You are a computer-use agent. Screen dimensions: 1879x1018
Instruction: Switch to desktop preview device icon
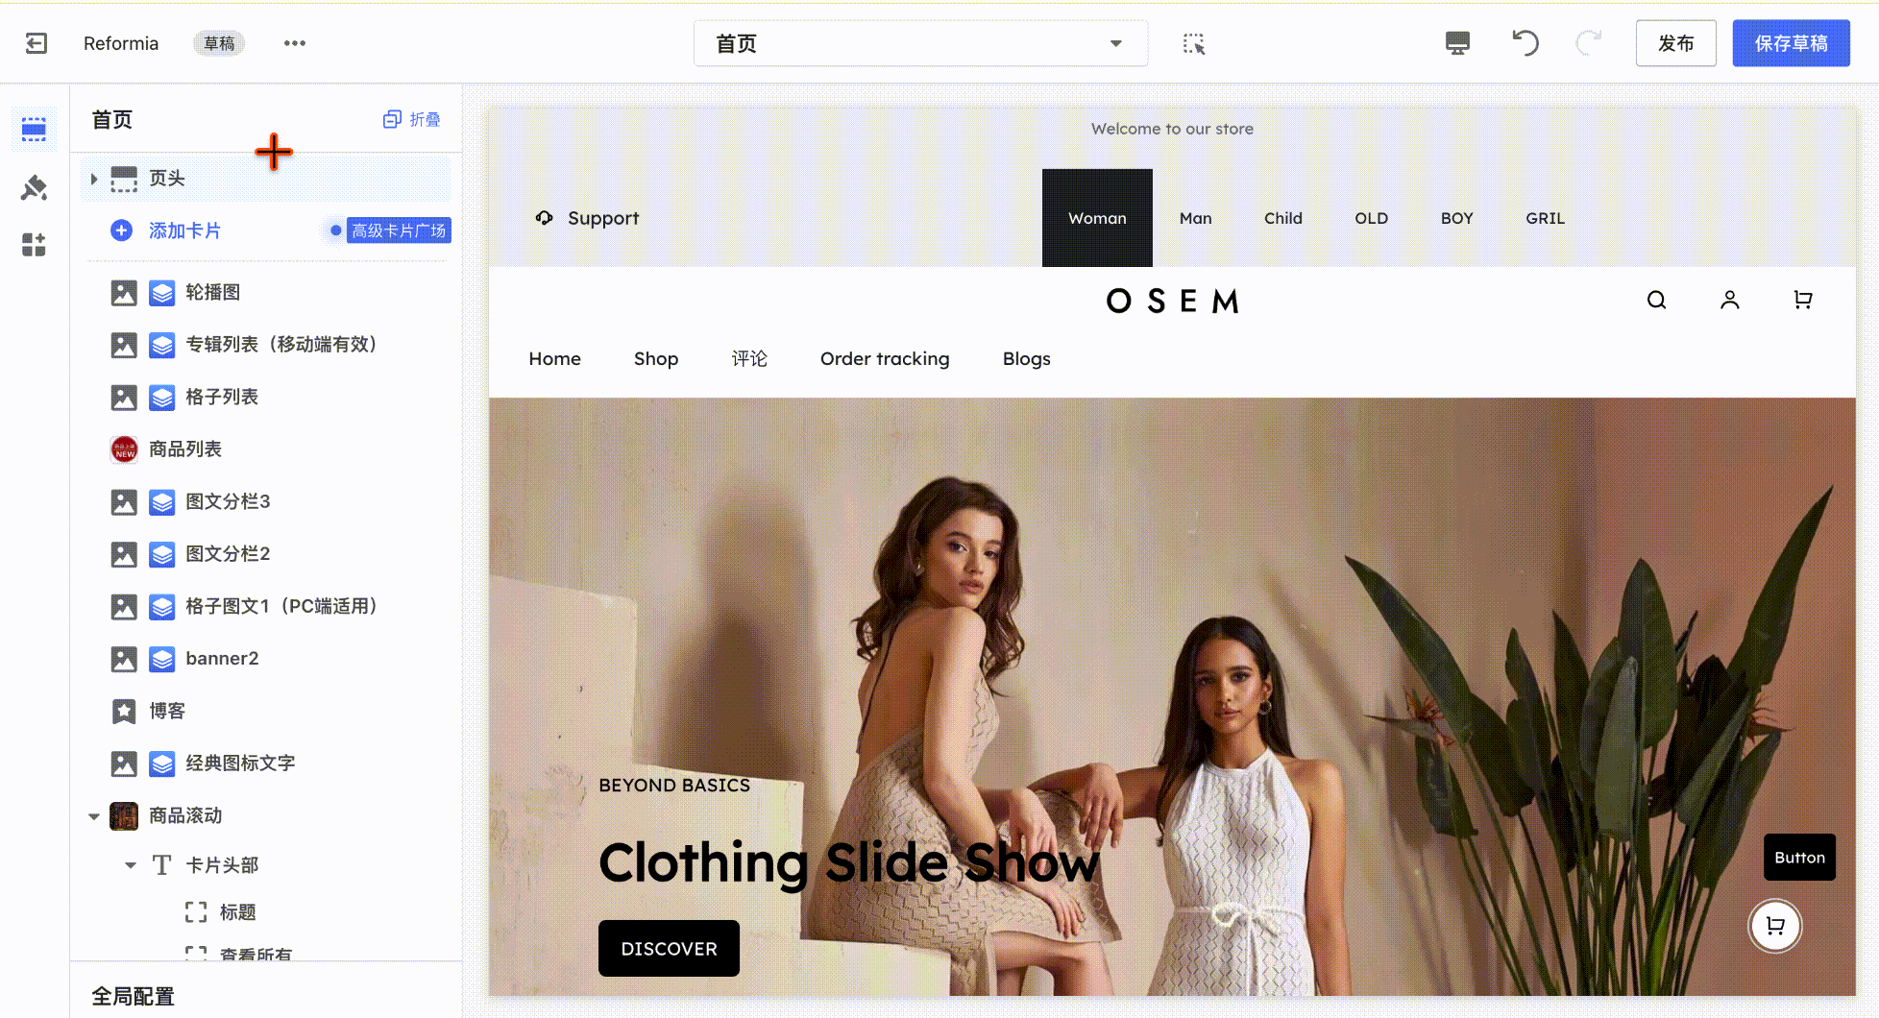[1456, 43]
